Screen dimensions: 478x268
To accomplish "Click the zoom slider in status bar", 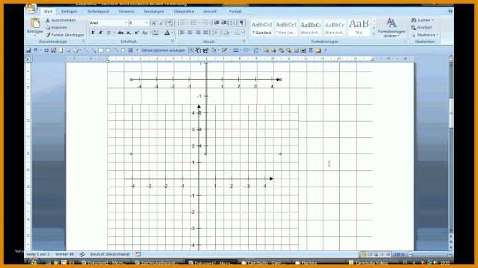I will 430,254.
